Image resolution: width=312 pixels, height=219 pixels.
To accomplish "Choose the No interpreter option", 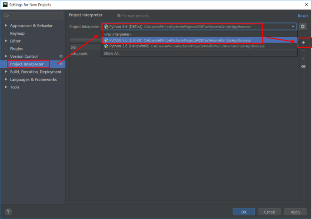I will point(199,34).
